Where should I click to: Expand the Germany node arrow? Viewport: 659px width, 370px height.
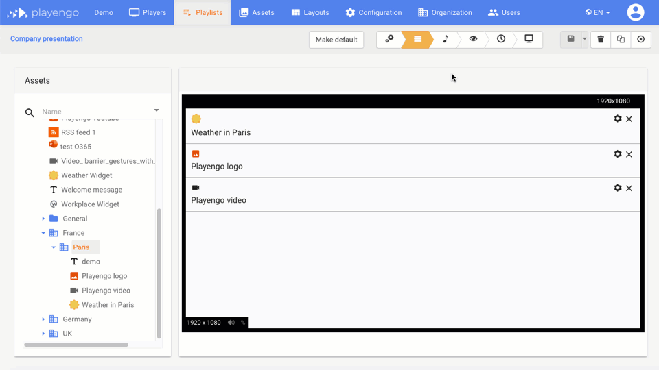click(43, 319)
